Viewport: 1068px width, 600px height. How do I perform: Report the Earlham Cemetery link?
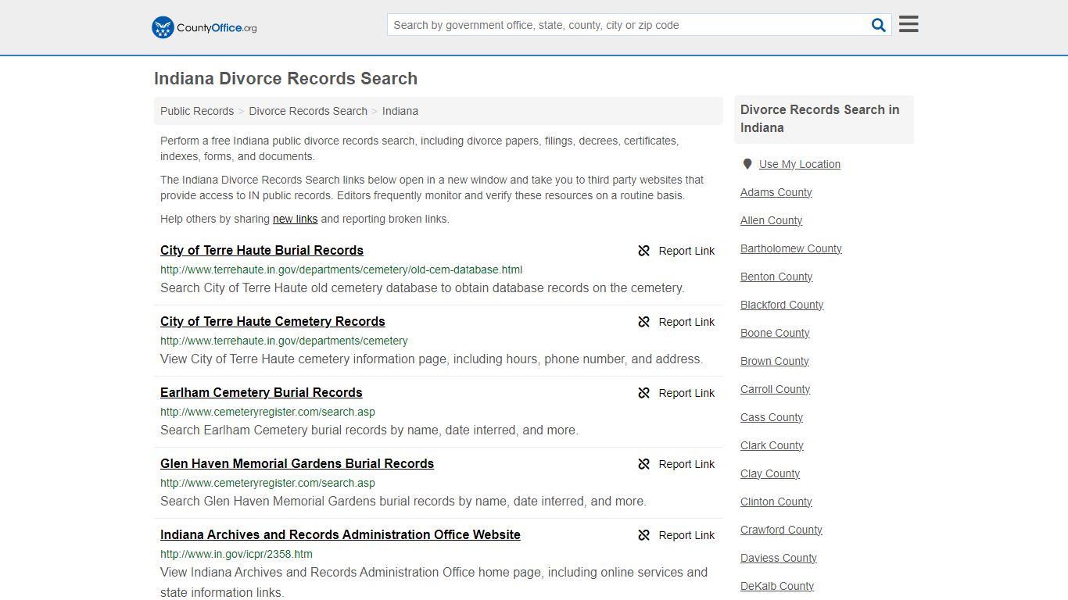coord(686,393)
